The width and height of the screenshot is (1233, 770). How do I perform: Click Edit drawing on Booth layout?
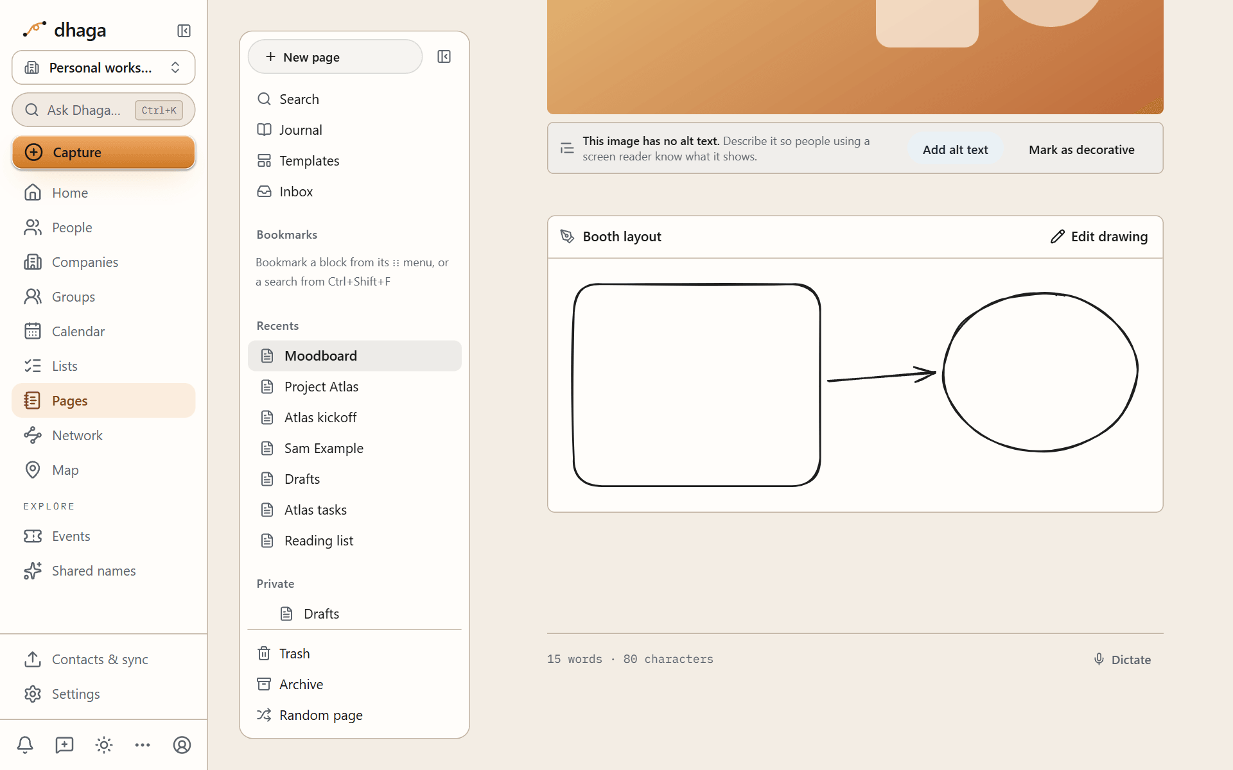point(1099,236)
